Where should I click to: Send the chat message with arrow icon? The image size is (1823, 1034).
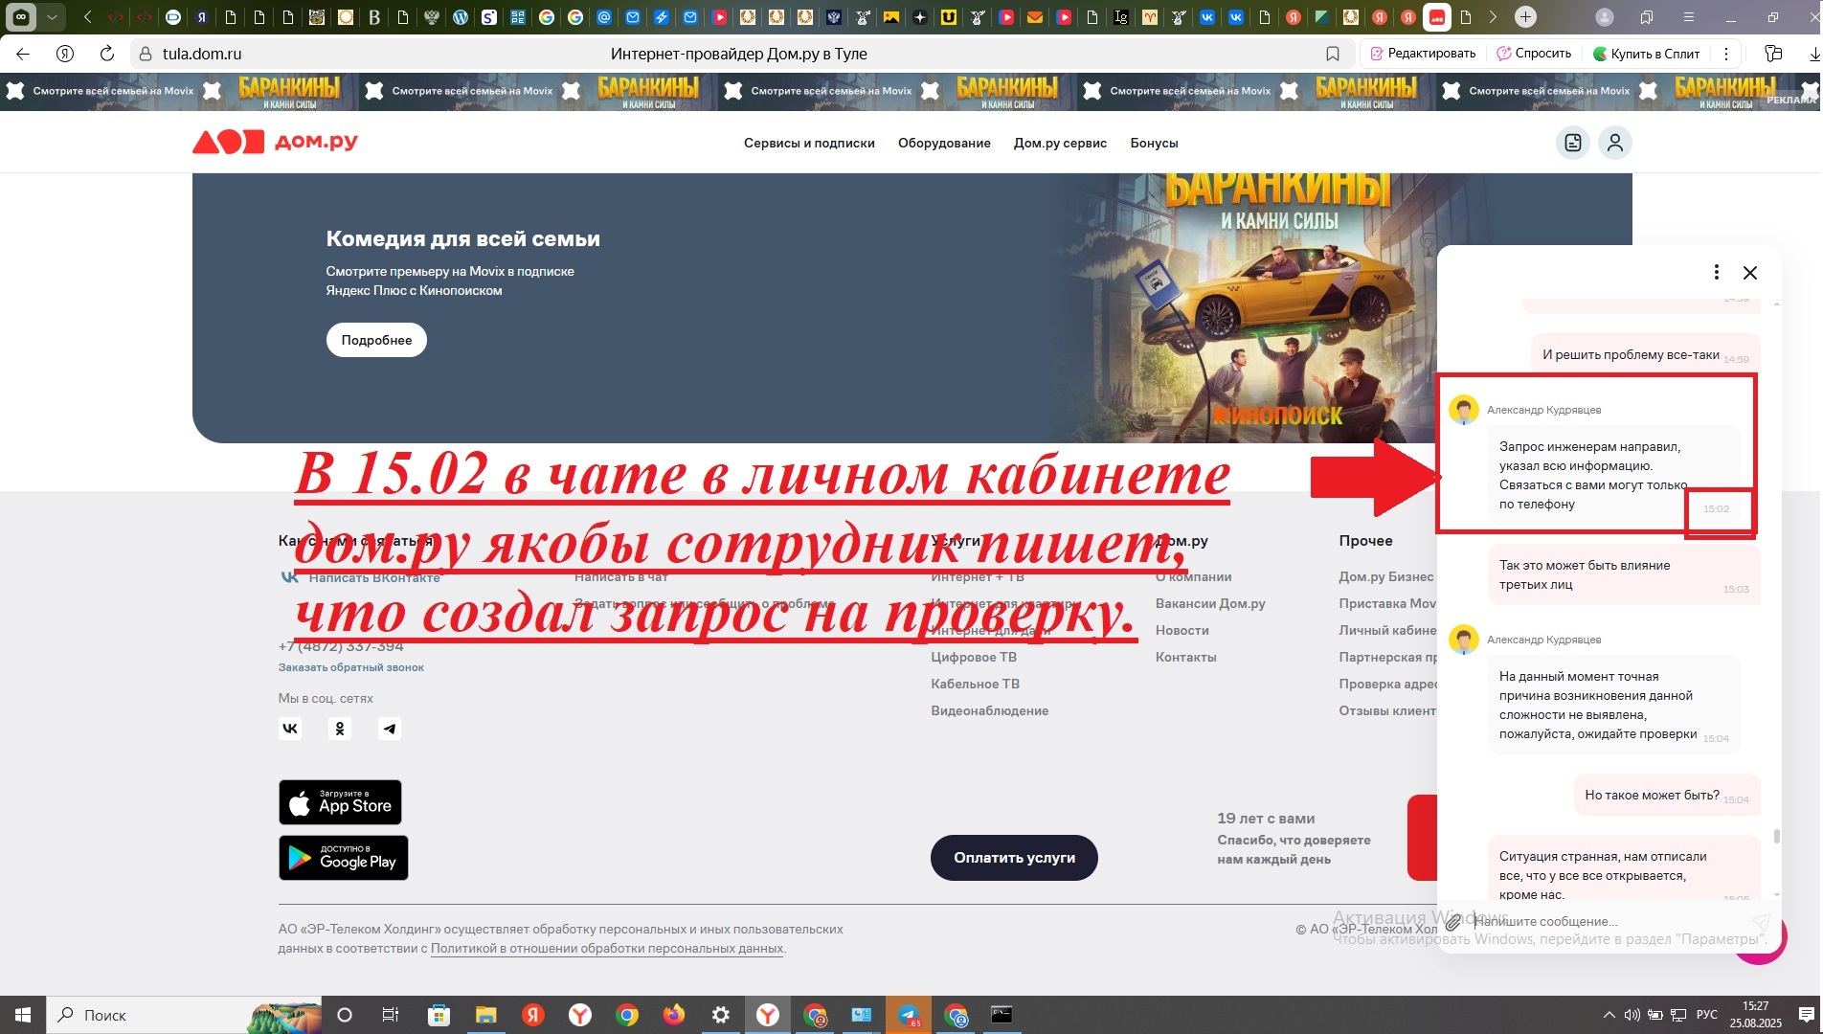[x=1760, y=922]
